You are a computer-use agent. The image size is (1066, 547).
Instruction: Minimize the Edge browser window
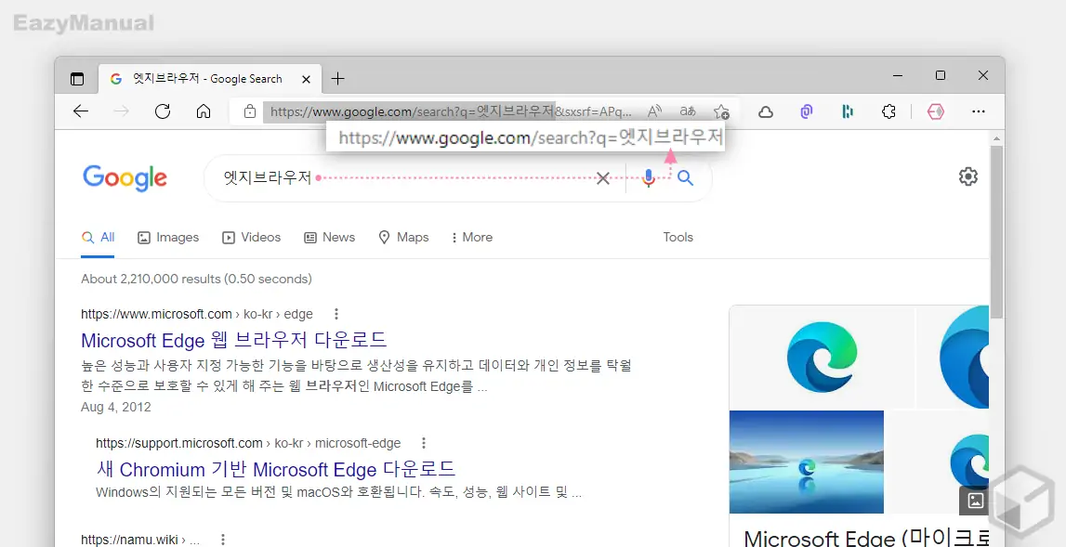click(x=898, y=76)
